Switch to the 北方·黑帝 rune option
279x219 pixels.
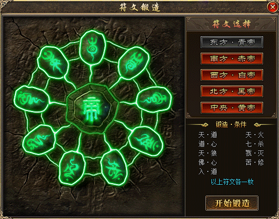[x=232, y=91]
